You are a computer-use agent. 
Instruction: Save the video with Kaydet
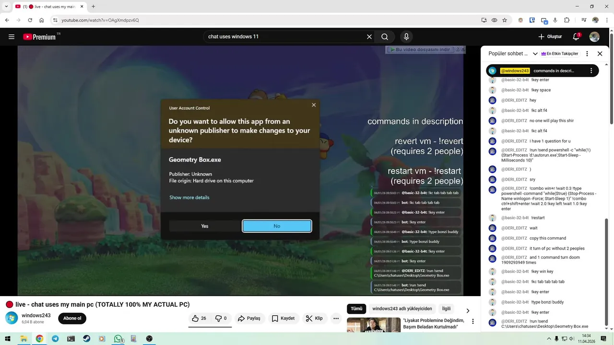coord(283,318)
